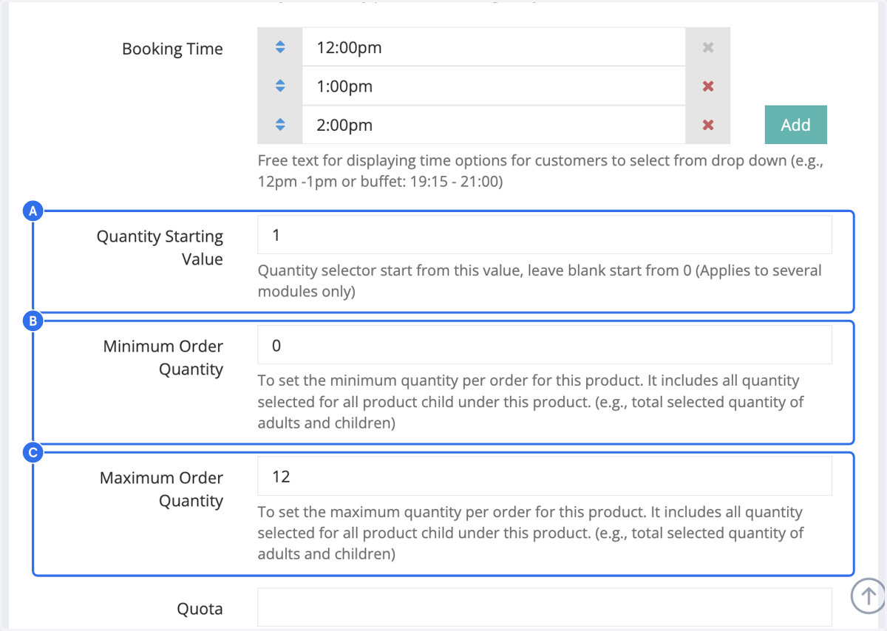The height and width of the screenshot is (631, 887).
Task: Click the 'To set the maximum quantity' description
Action: click(531, 533)
